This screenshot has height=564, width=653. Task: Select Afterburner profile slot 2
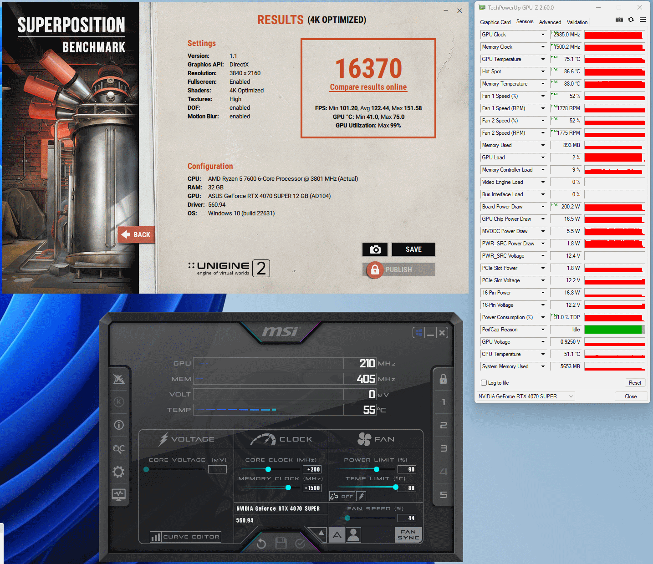point(444,425)
